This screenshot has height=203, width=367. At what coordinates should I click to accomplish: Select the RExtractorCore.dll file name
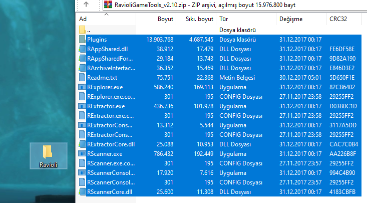(x=111, y=144)
